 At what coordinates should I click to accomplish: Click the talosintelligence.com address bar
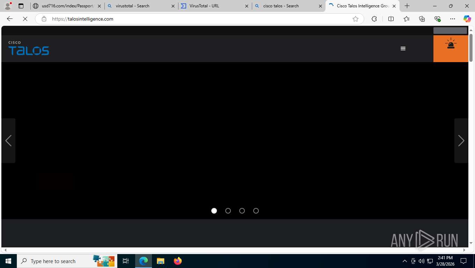point(199,19)
